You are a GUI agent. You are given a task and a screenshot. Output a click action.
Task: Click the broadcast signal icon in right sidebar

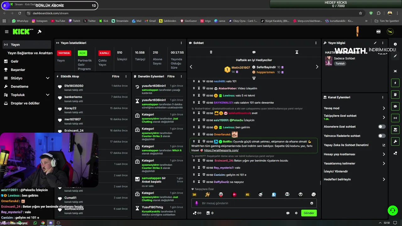pos(395,118)
